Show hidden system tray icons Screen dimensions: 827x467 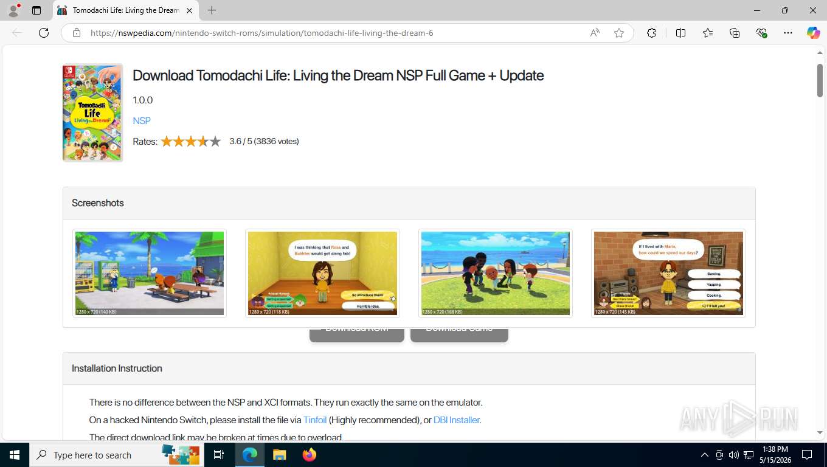(x=705, y=455)
